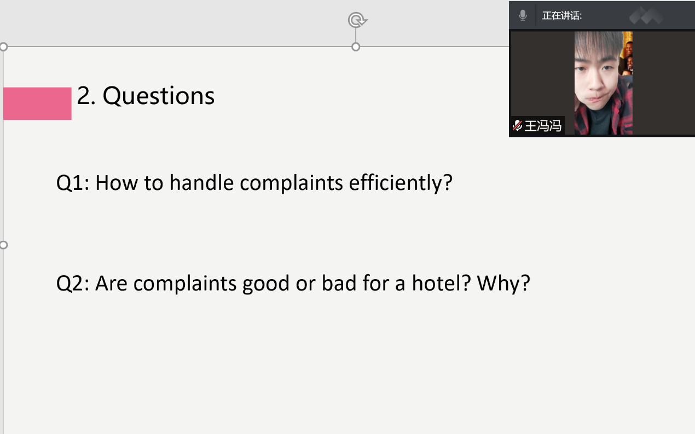The image size is (695, 434).
Task: Click the "Q2:" label on the slide
Action: coord(73,283)
